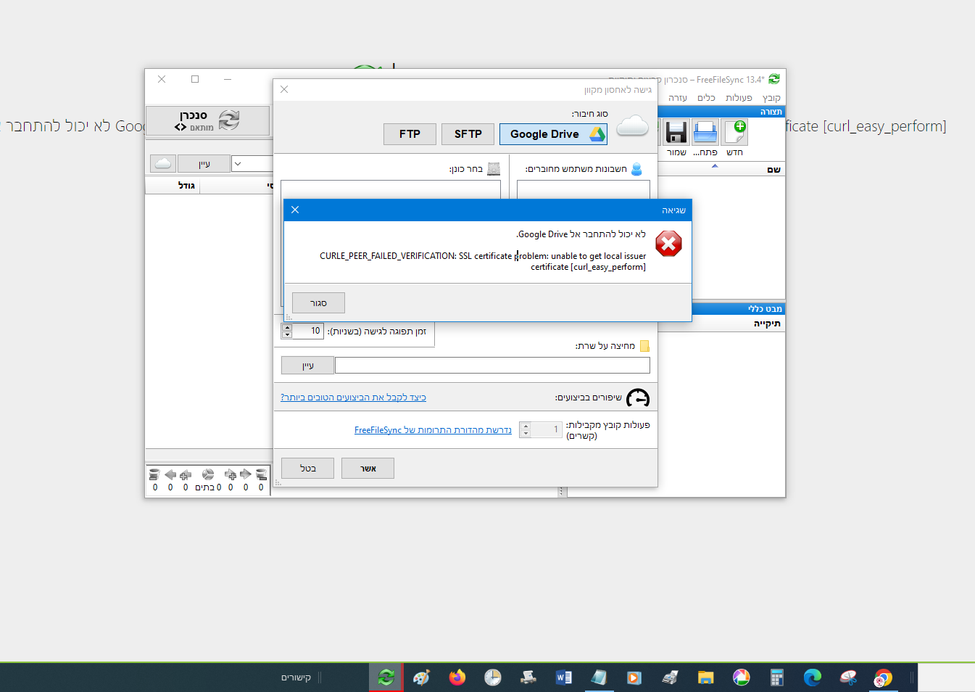
Task: Click the מבט כללי overview panel title
Action: pos(765,309)
